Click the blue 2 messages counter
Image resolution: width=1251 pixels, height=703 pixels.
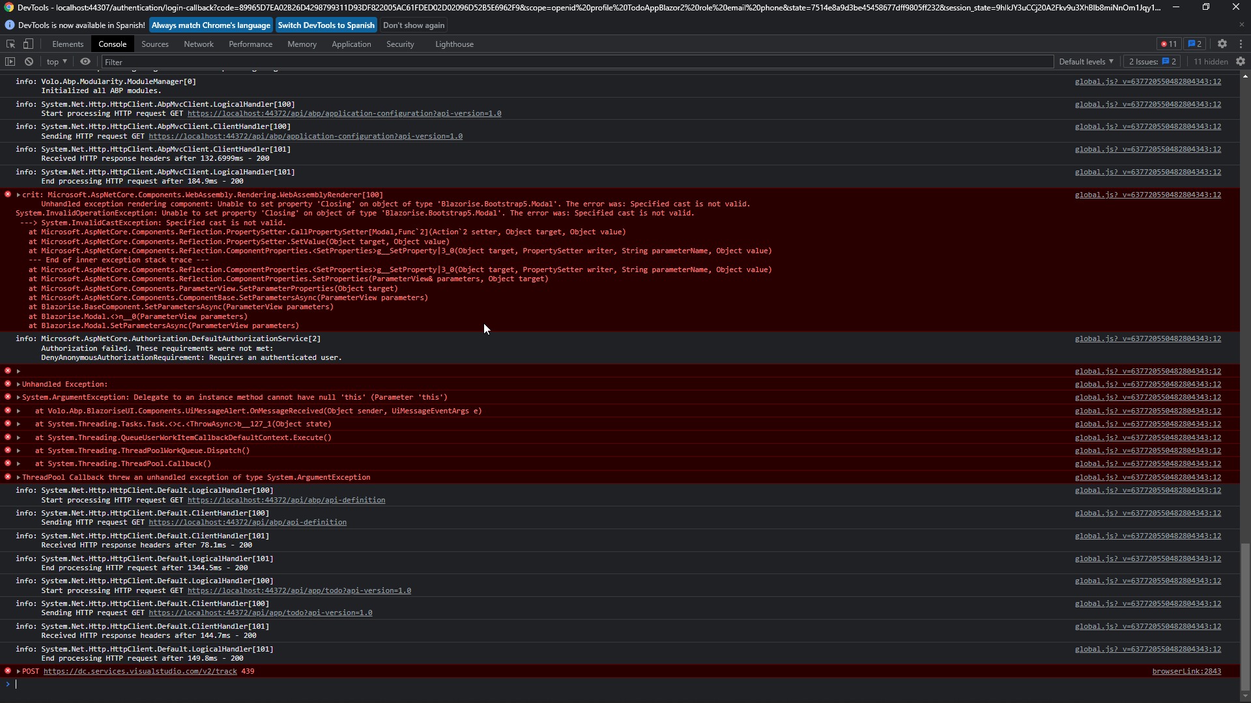[x=1194, y=44]
